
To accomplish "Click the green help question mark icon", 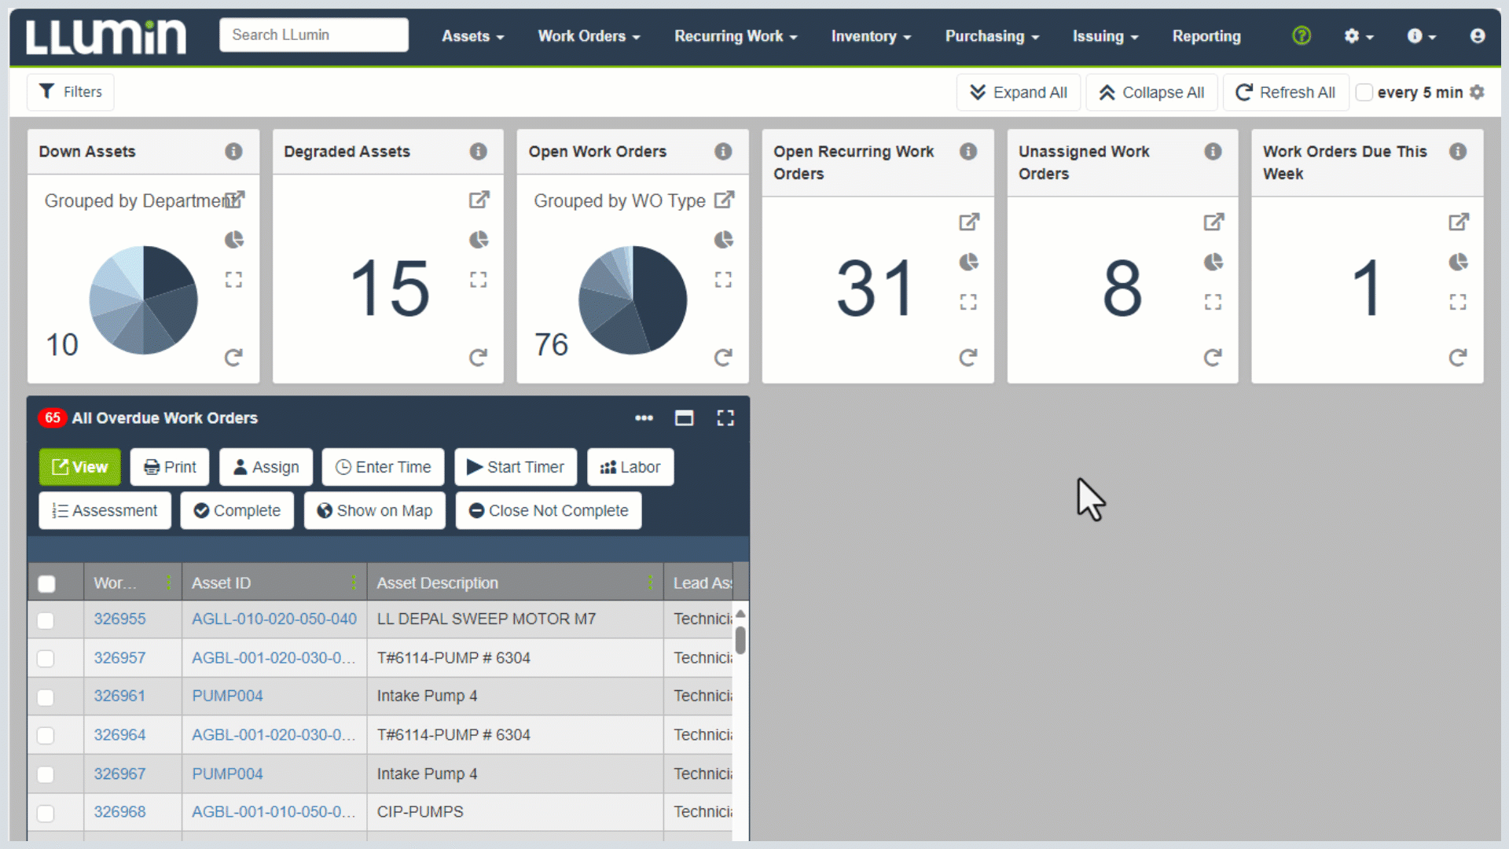I will pyautogui.click(x=1302, y=36).
